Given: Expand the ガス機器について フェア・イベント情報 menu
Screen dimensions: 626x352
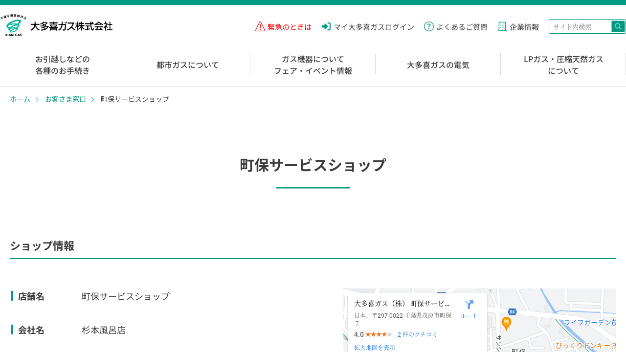Looking at the screenshot, I should tap(313, 65).
